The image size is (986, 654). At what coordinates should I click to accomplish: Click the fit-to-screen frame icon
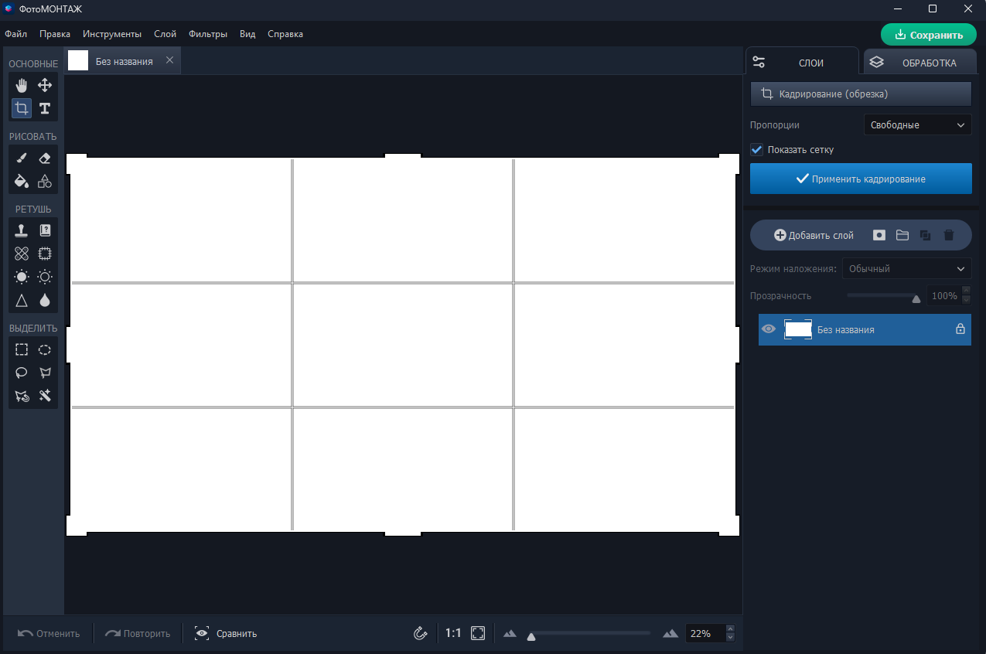478,633
